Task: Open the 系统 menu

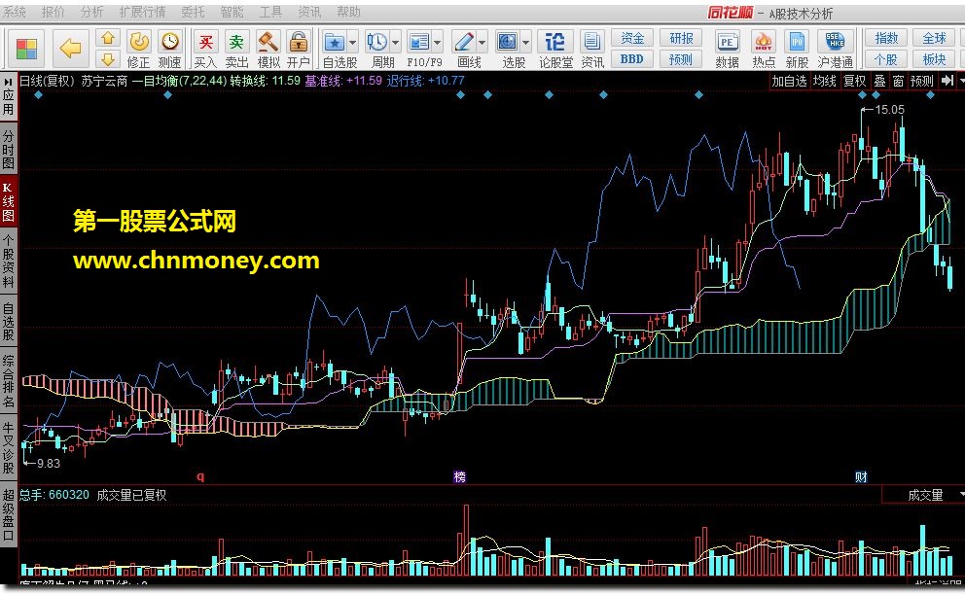Action: coord(14,12)
